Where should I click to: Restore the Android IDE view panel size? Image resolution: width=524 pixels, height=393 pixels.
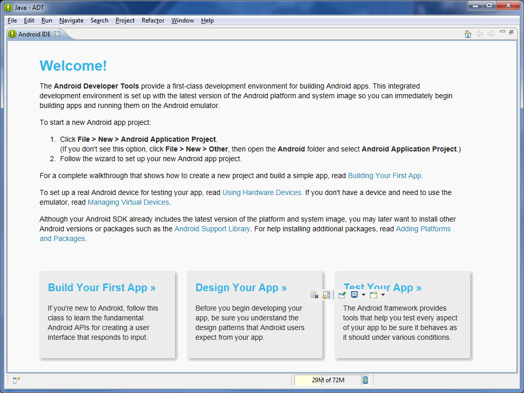point(511,32)
